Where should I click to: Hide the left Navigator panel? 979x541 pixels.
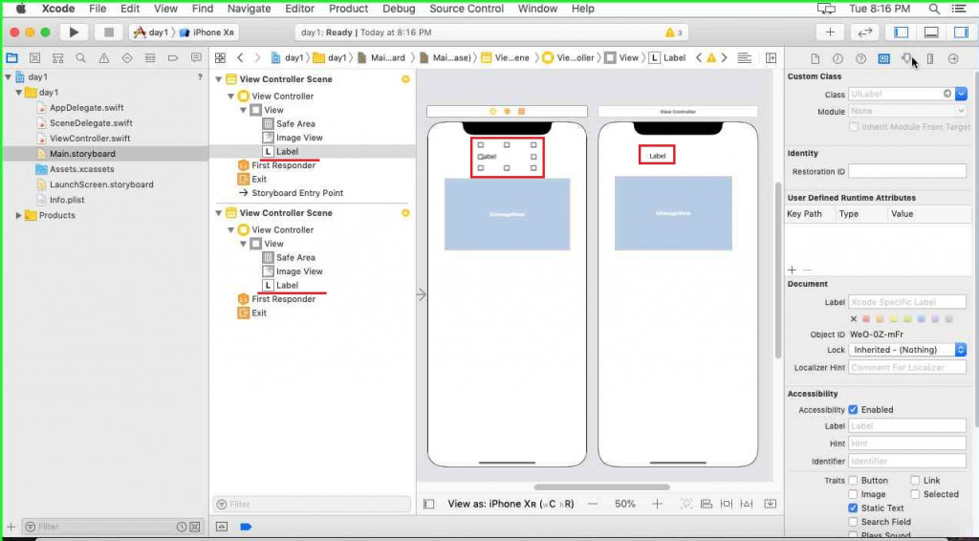tap(901, 32)
